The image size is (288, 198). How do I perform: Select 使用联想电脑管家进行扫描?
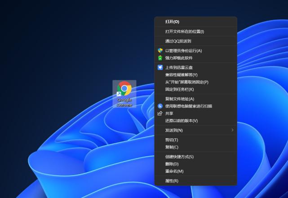coord(196,106)
